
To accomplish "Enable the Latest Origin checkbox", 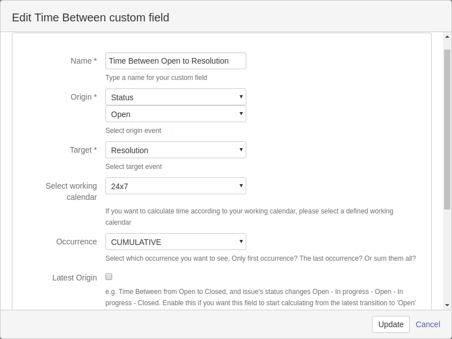I will pyautogui.click(x=109, y=276).
